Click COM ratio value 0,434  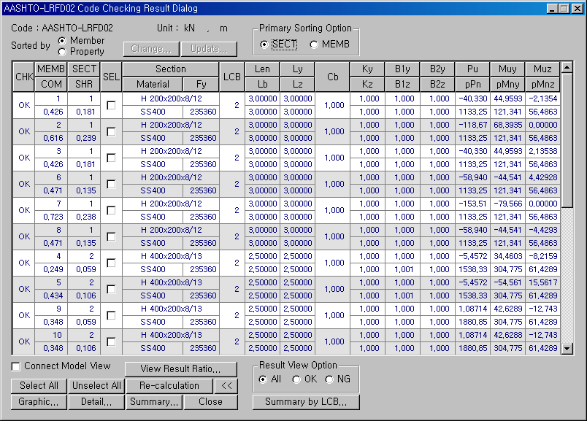tap(53, 296)
